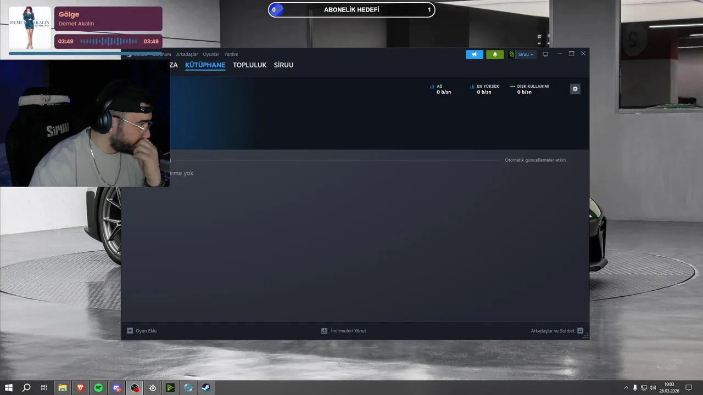Open SteelSeries app from taskbar
This screenshot has height=395, width=703.
[153, 388]
